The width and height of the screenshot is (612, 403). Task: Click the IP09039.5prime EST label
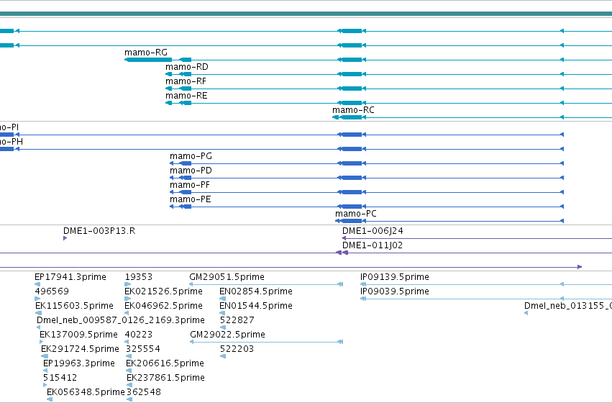click(x=395, y=291)
